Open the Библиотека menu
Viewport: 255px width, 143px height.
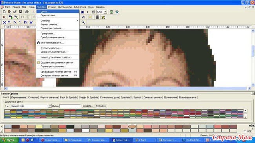point(80,7)
